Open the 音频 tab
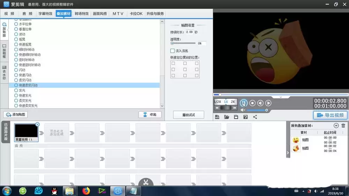349x196 pixels. (27, 14)
